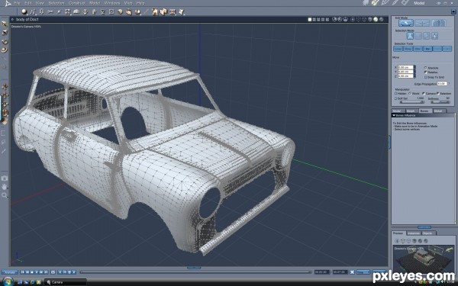Screen dimensions: 458x286
Task: Click the Soft Sel radius slider
Action: click(412, 102)
